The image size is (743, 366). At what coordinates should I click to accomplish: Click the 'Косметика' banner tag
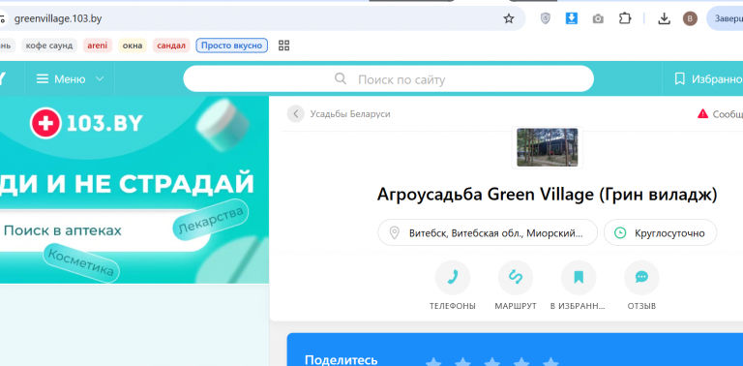click(x=81, y=263)
